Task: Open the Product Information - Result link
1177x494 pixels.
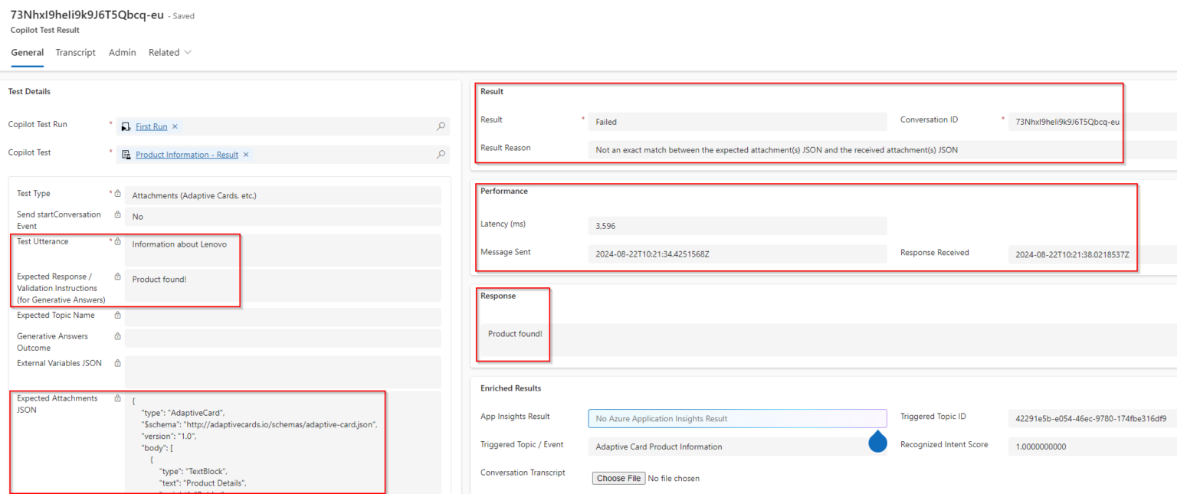Action: point(186,155)
